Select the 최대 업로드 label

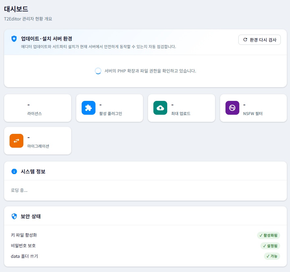(x=180, y=113)
